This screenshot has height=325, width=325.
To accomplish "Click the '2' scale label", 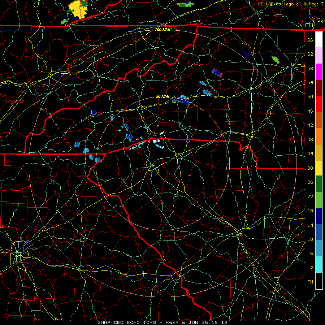I will click(x=312, y=268).
